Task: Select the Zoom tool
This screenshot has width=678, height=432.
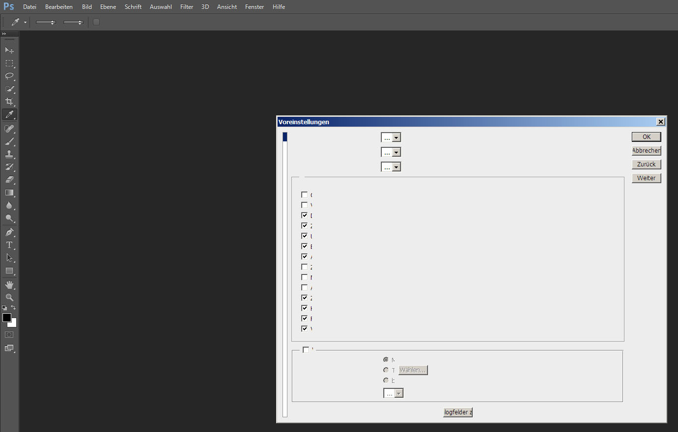Action: coord(9,297)
